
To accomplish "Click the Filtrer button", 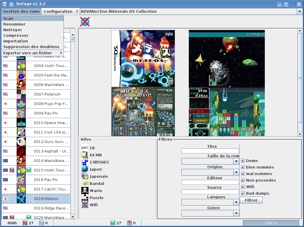I will 251,200.
